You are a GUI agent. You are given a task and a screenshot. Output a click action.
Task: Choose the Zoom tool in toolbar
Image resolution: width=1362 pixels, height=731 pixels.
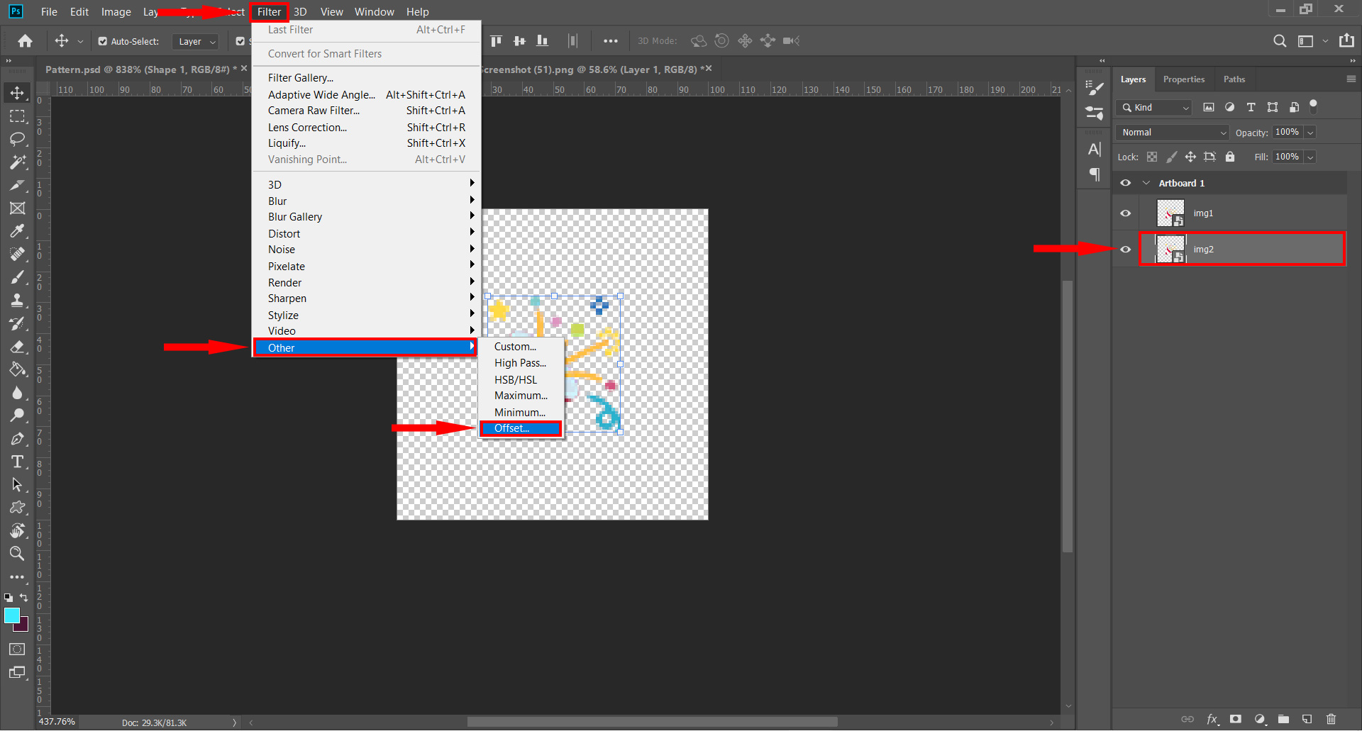[17, 554]
